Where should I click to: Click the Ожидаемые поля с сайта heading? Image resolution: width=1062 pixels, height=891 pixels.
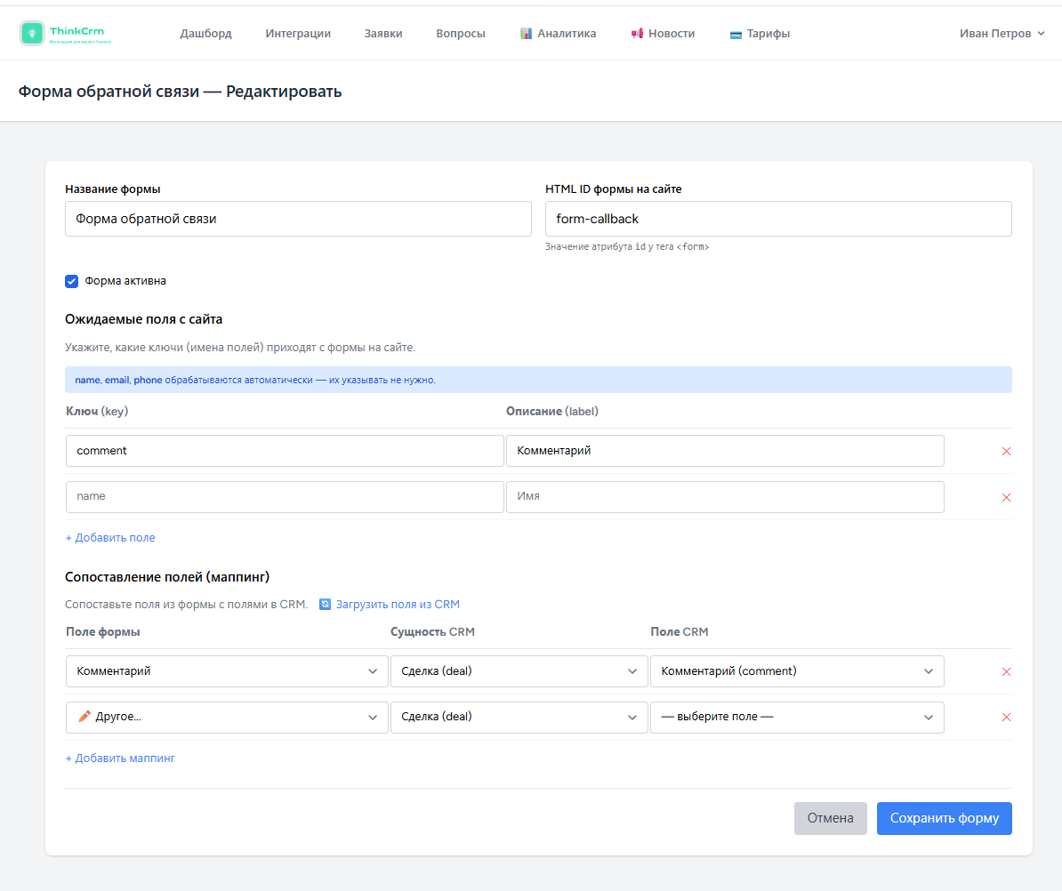pos(143,319)
